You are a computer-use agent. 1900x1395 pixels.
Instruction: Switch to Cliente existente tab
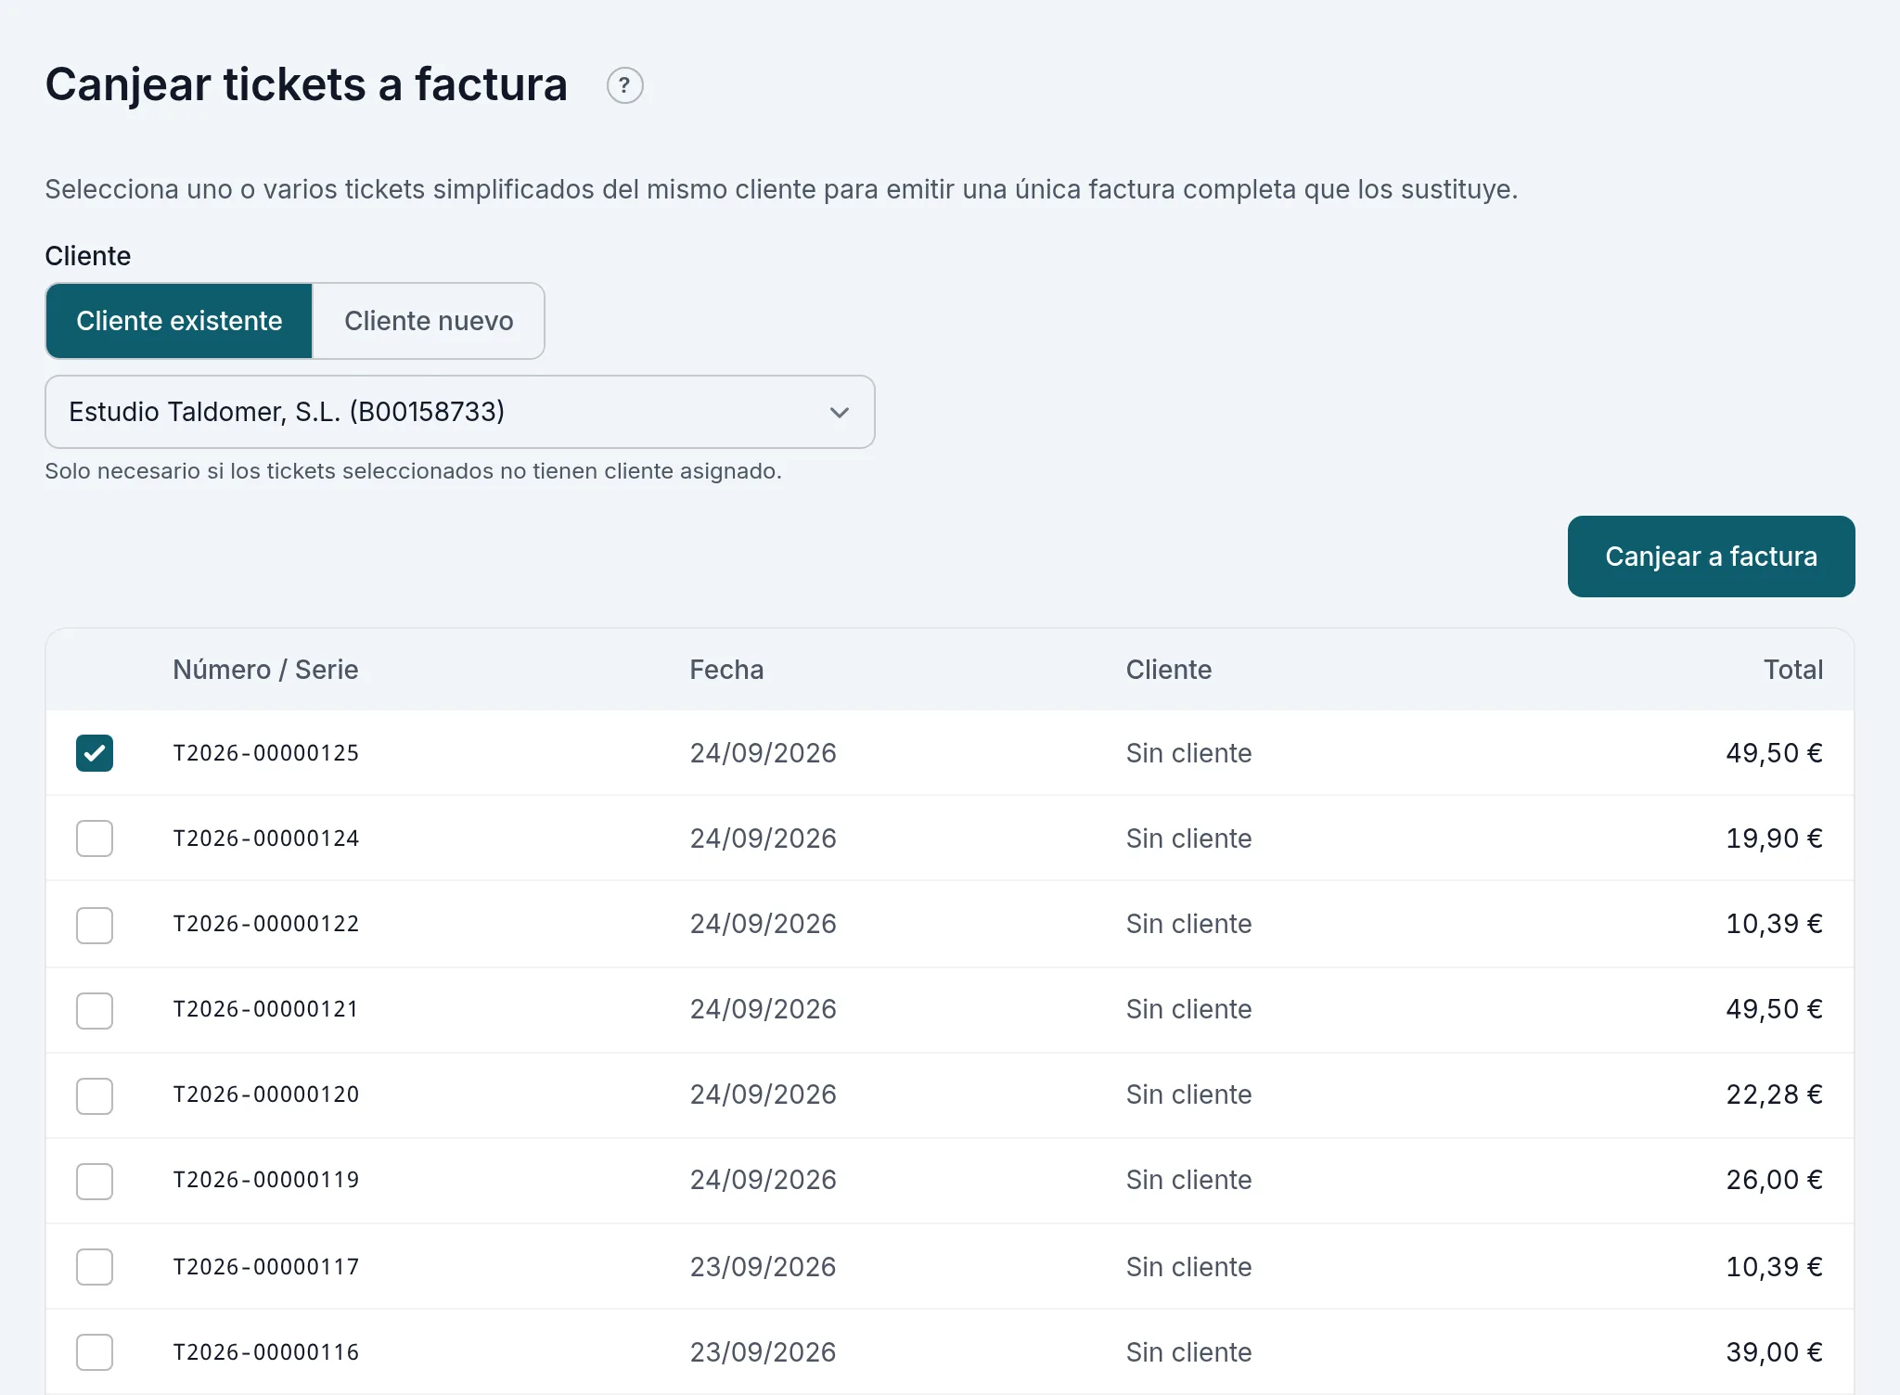[x=179, y=321]
